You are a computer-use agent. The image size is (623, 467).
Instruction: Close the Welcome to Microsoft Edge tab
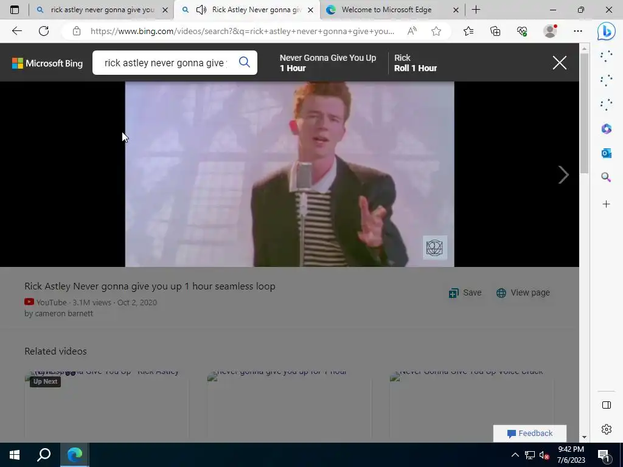[456, 10]
